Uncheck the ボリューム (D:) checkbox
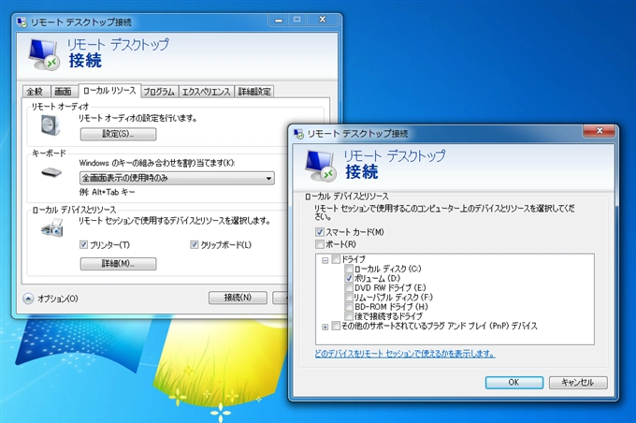Image resolution: width=636 pixels, height=423 pixels. click(x=349, y=278)
